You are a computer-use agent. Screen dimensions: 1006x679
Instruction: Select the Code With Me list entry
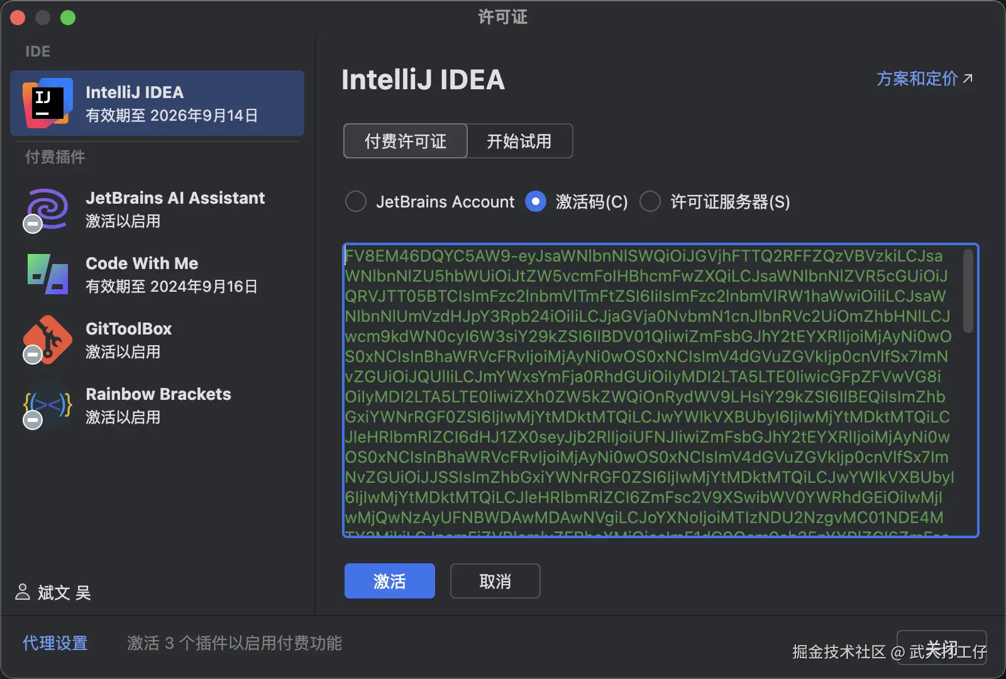tap(157, 274)
